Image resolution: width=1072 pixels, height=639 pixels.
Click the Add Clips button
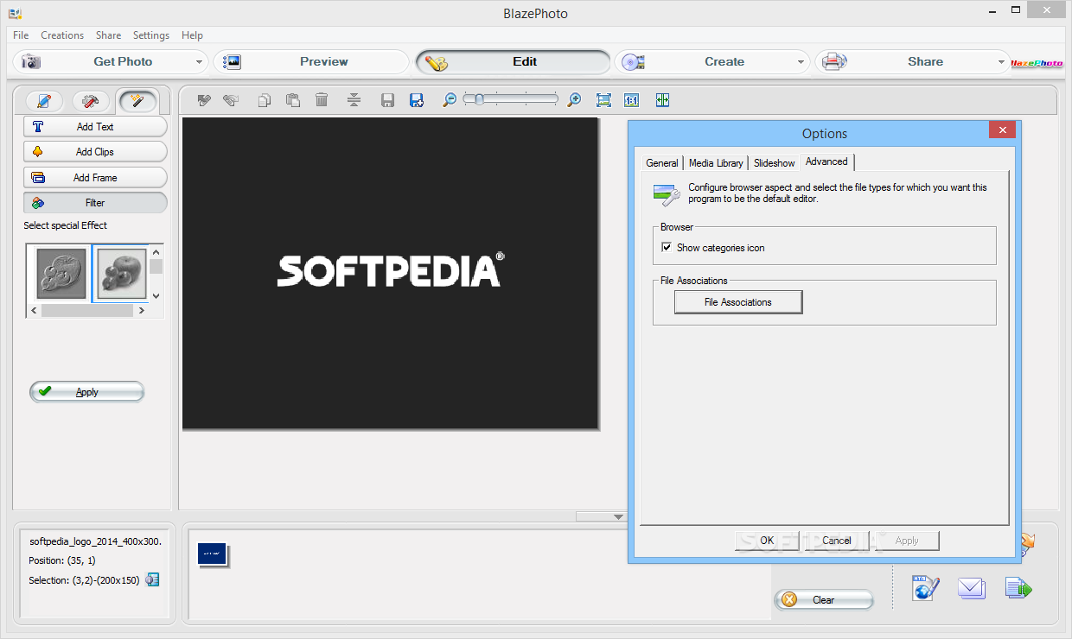point(95,152)
